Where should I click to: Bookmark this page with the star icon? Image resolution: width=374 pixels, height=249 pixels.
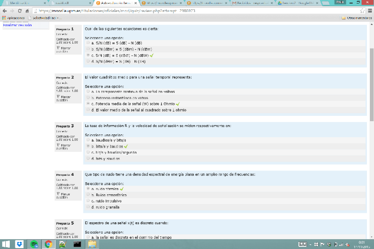363,11
